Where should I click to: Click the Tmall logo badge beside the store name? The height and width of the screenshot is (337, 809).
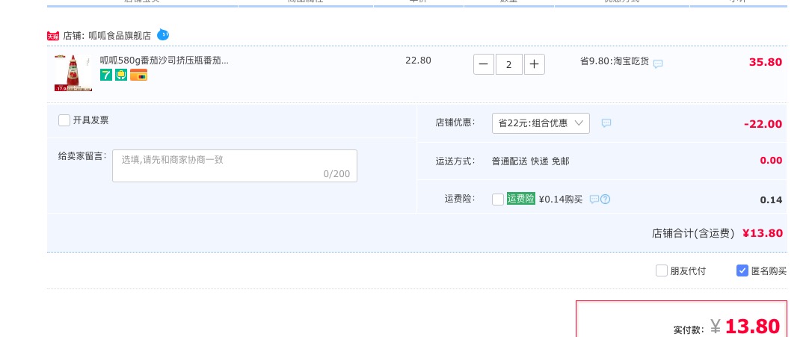pos(53,36)
